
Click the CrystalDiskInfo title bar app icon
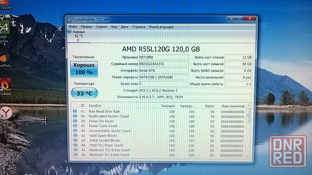pyautogui.click(x=69, y=19)
